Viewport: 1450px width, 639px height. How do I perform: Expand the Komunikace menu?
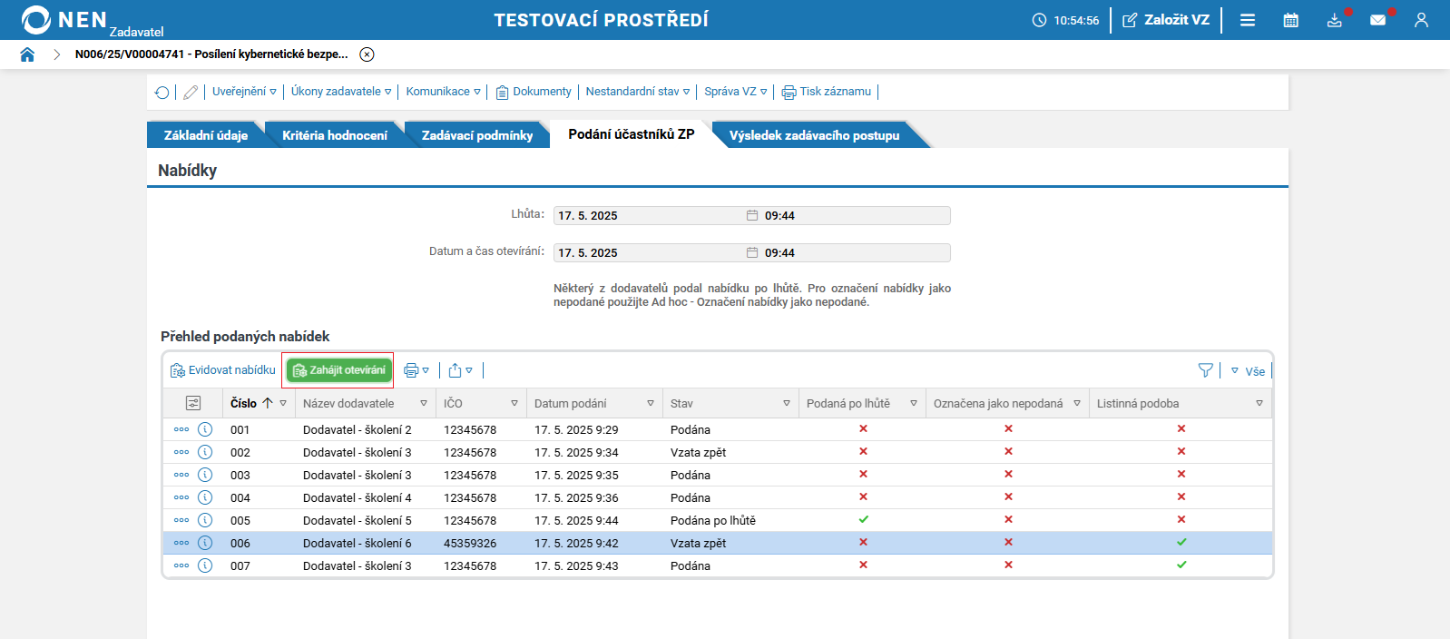pyautogui.click(x=444, y=92)
